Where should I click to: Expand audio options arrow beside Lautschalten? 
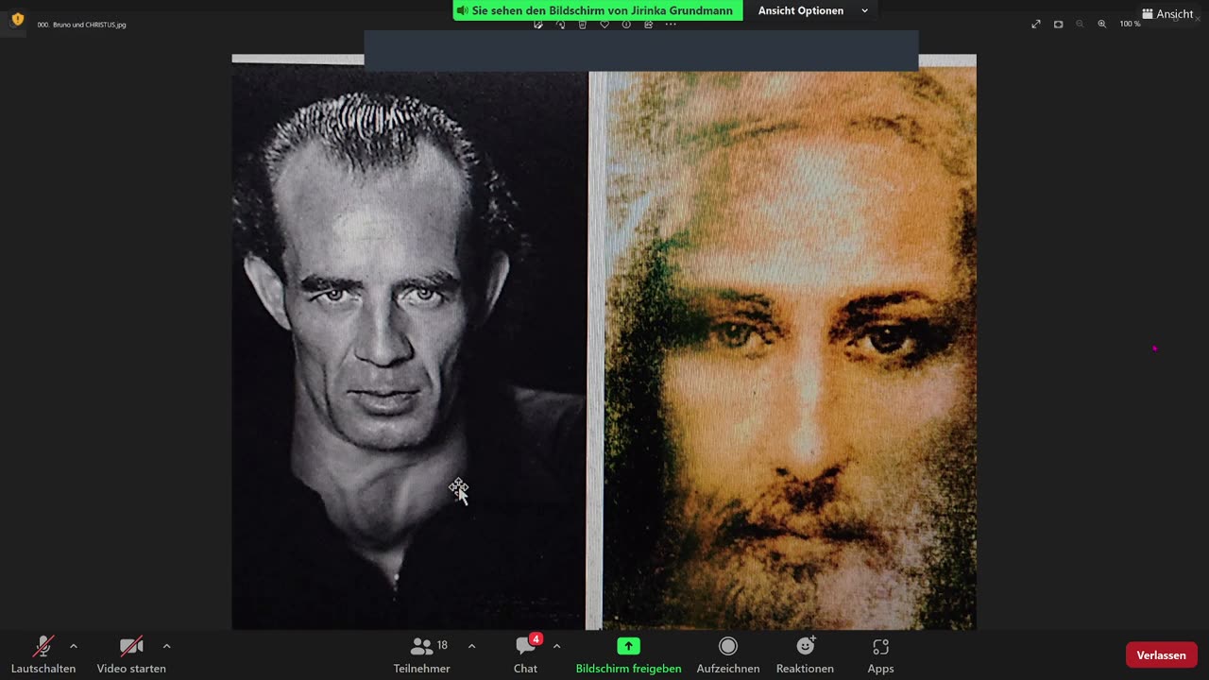[x=74, y=646]
